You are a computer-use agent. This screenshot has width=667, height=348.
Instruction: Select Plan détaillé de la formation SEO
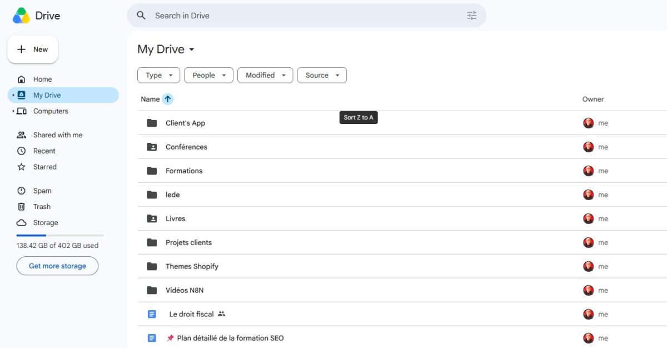pos(230,338)
